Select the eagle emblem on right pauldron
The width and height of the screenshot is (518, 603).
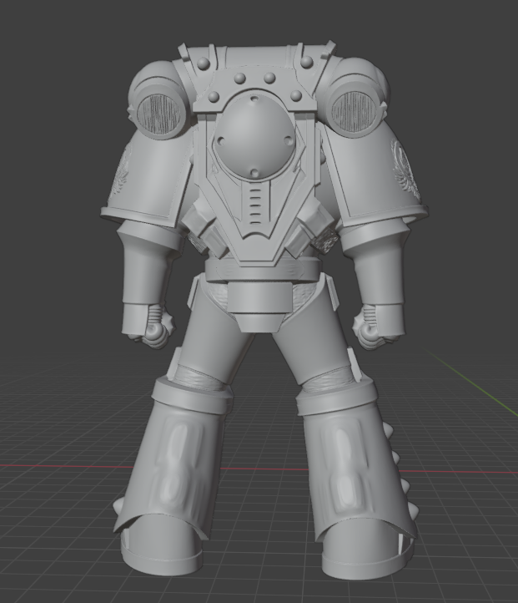405,168
